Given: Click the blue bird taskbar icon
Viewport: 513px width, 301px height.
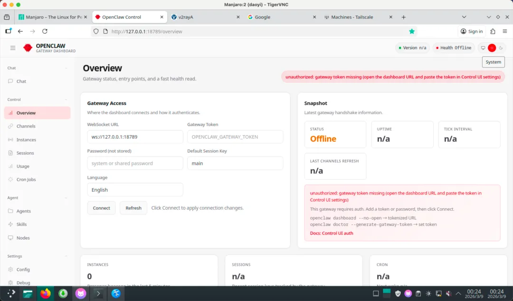Looking at the screenshot, I should pos(116,293).
